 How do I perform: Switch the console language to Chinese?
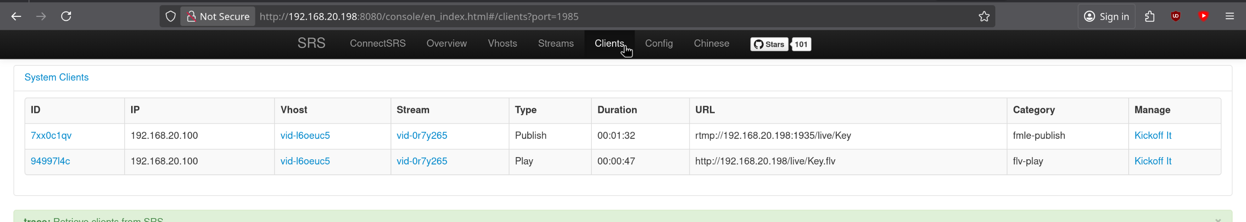tap(711, 44)
